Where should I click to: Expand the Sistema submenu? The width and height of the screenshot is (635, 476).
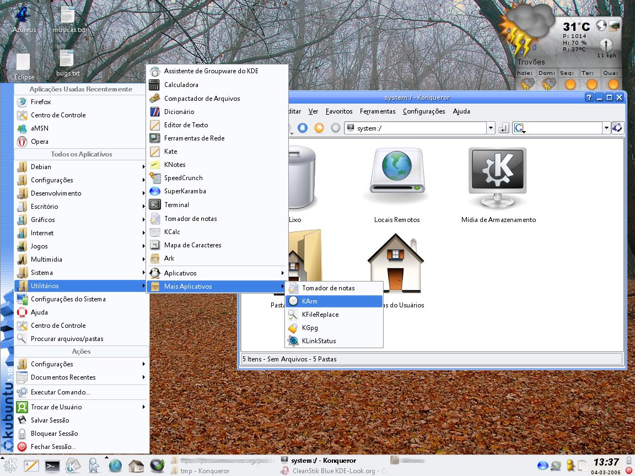(x=80, y=273)
